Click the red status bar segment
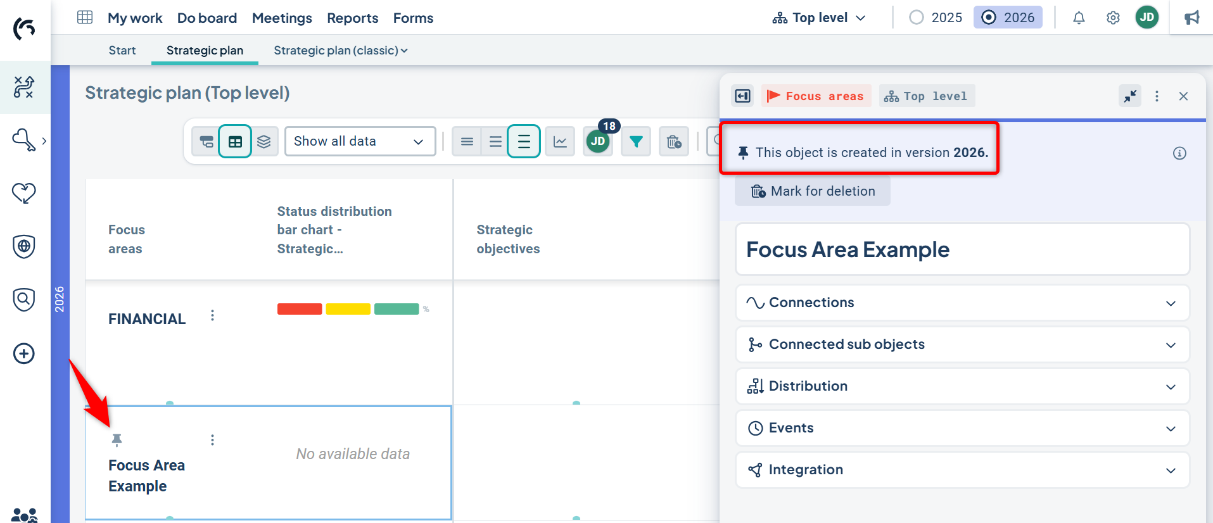The width and height of the screenshot is (1213, 523). (300, 309)
